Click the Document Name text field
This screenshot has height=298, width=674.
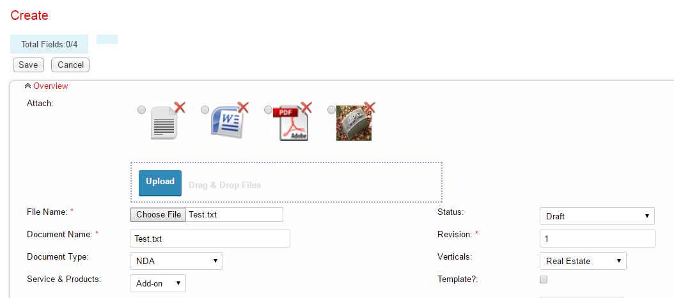[x=210, y=239]
